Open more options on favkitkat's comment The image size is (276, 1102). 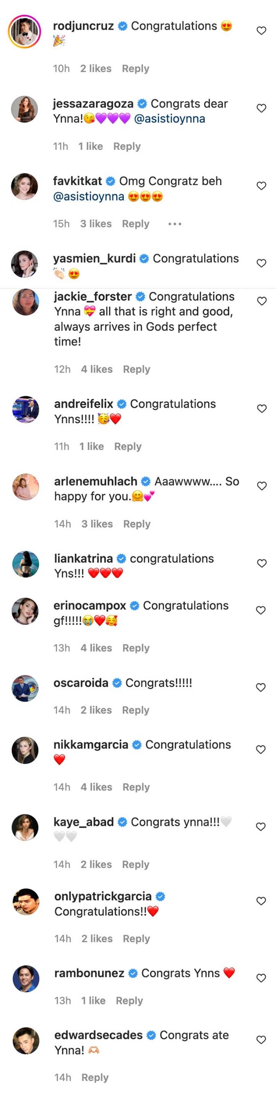[175, 224]
